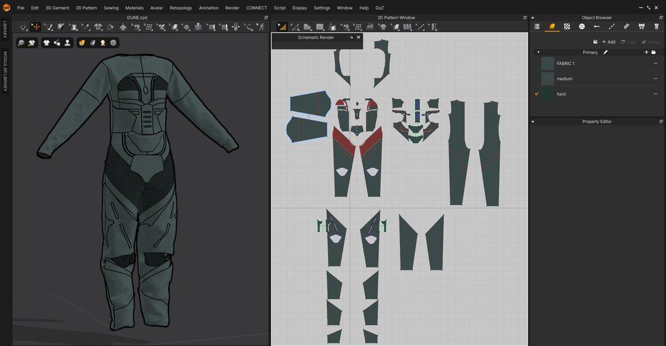
Task: Open the Buttonhole tab in Object Browser
Action: pyautogui.click(x=597, y=26)
